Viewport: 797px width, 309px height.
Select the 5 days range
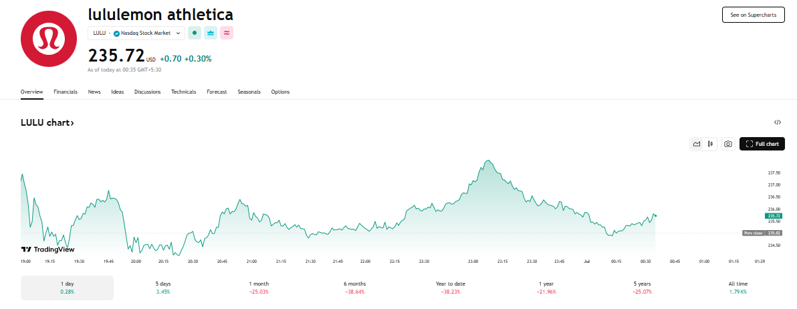tap(163, 288)
